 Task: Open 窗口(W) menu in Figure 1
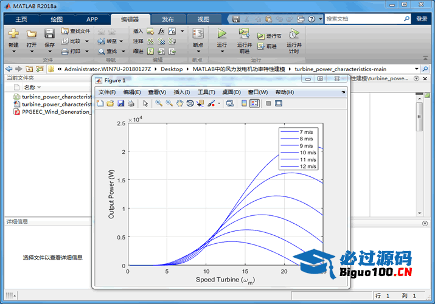coord(258,92)
